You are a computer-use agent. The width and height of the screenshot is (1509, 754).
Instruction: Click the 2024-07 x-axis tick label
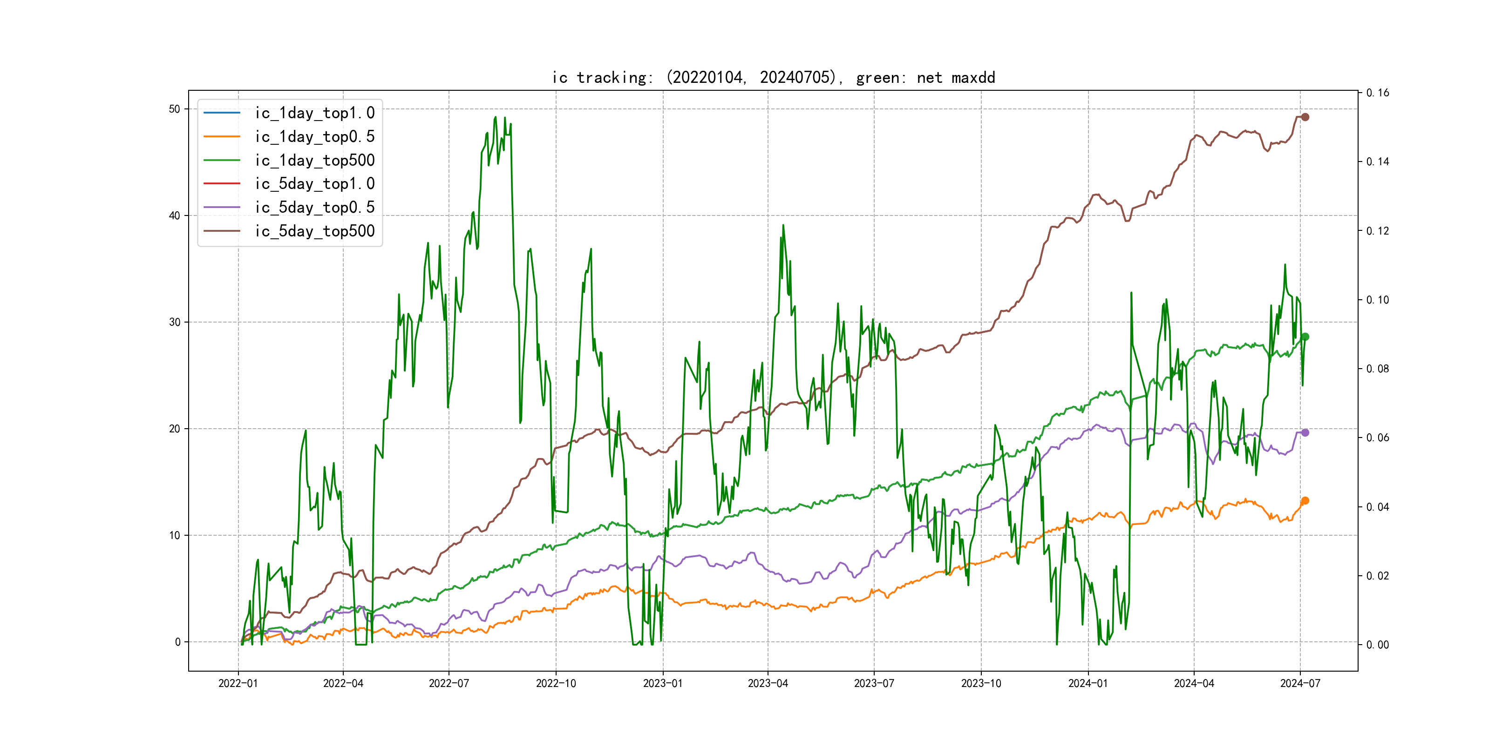click(1300, 683)
